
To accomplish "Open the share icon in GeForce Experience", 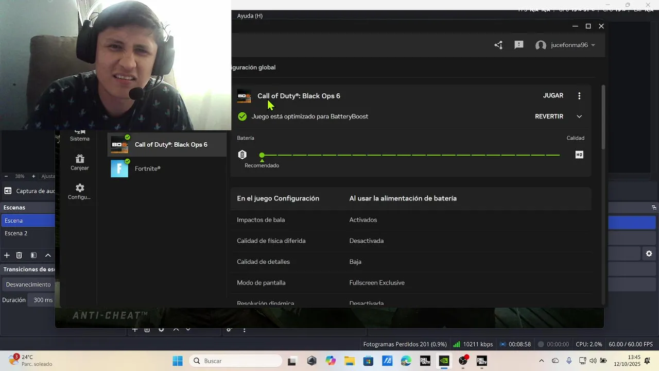I will (x=498, y=45).
